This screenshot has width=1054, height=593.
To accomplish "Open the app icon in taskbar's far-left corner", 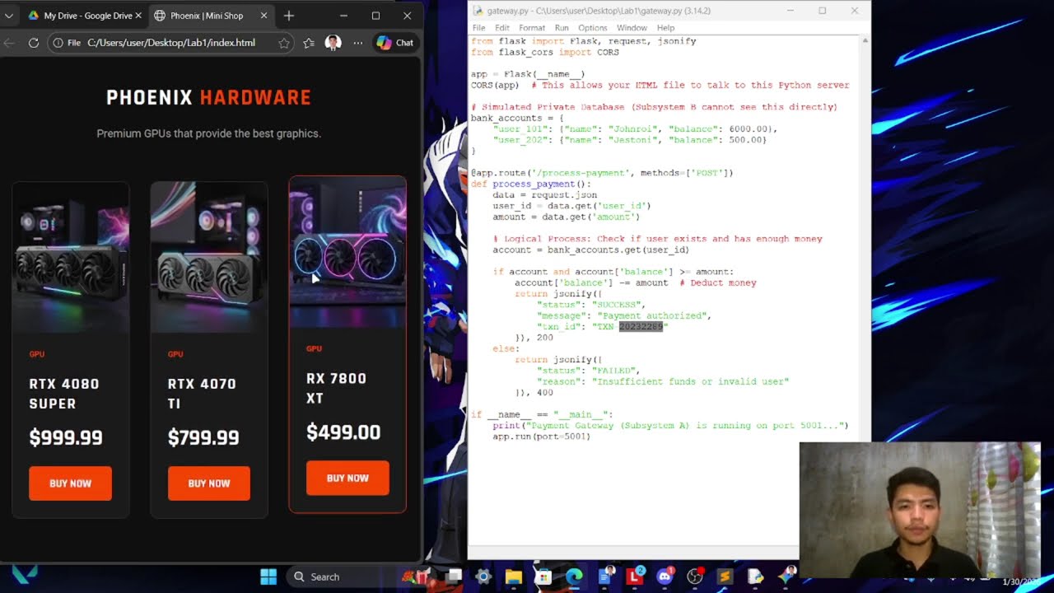I will (x=24, y=577).
